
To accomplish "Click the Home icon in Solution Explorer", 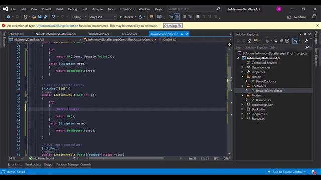I will point(250,41).
